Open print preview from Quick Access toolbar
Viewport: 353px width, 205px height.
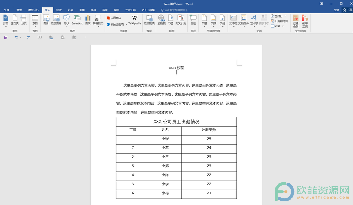coord(63,37)
